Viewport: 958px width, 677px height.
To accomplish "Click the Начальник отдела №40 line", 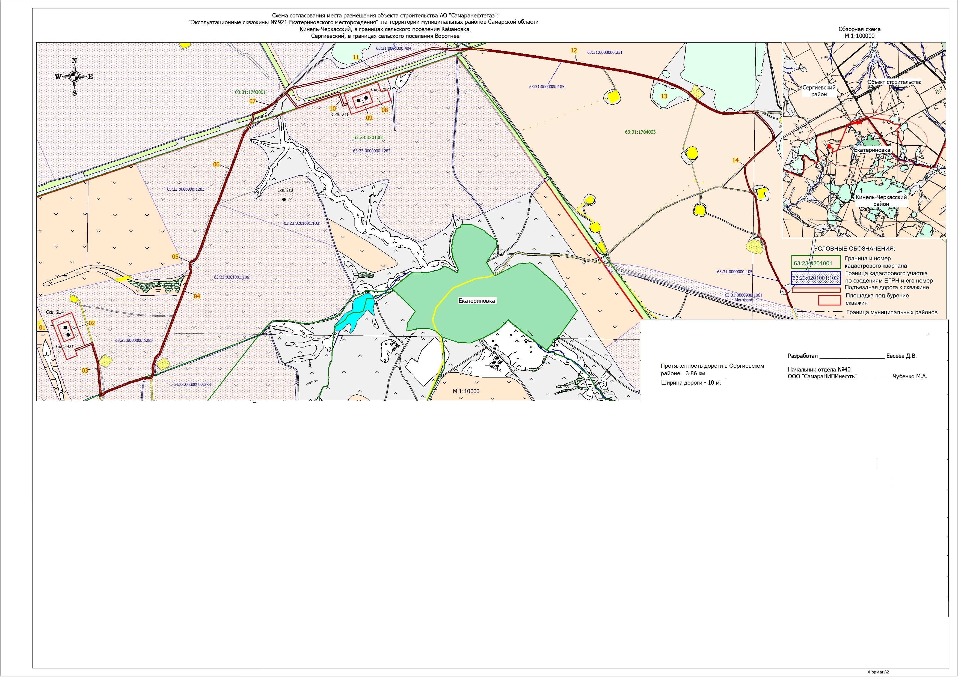I will click(819, 369).
